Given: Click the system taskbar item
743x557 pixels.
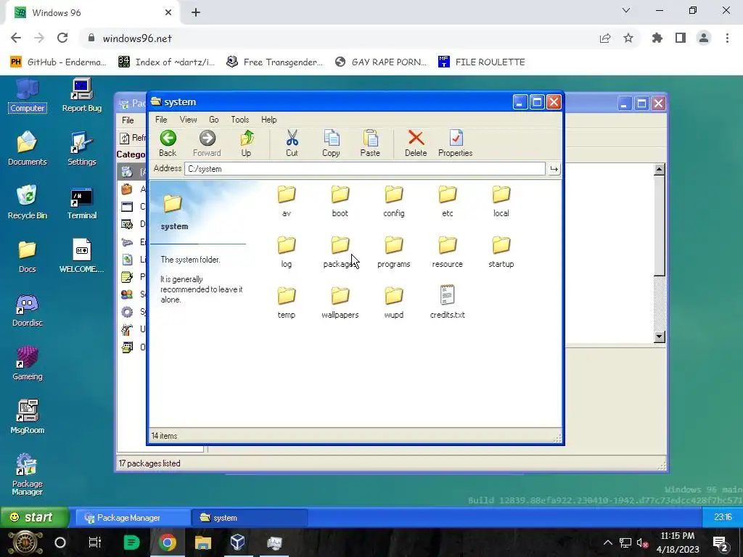Looking at the screenshot, I should tap(250, 518).
